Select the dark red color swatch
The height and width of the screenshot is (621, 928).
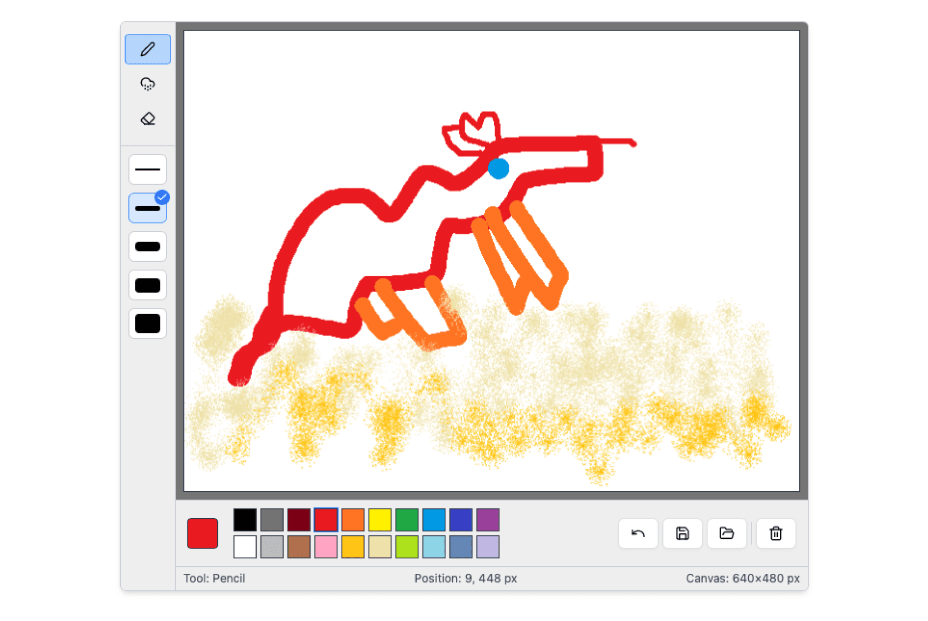point(299,521)
